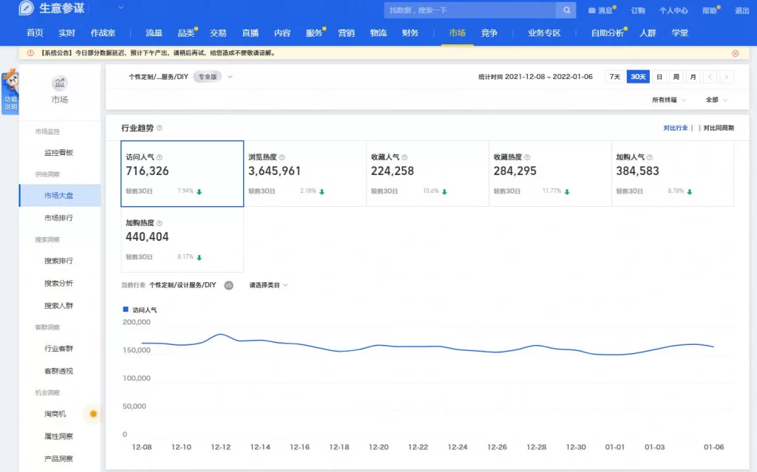This screenshot has width=757, height=472.
Task: Select the 收藏人气 metric card
Action: [428, 174]
